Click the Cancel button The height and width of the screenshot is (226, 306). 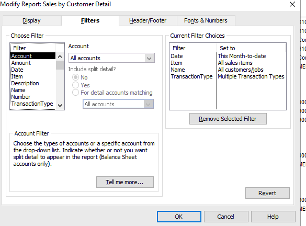coord(226,217)
